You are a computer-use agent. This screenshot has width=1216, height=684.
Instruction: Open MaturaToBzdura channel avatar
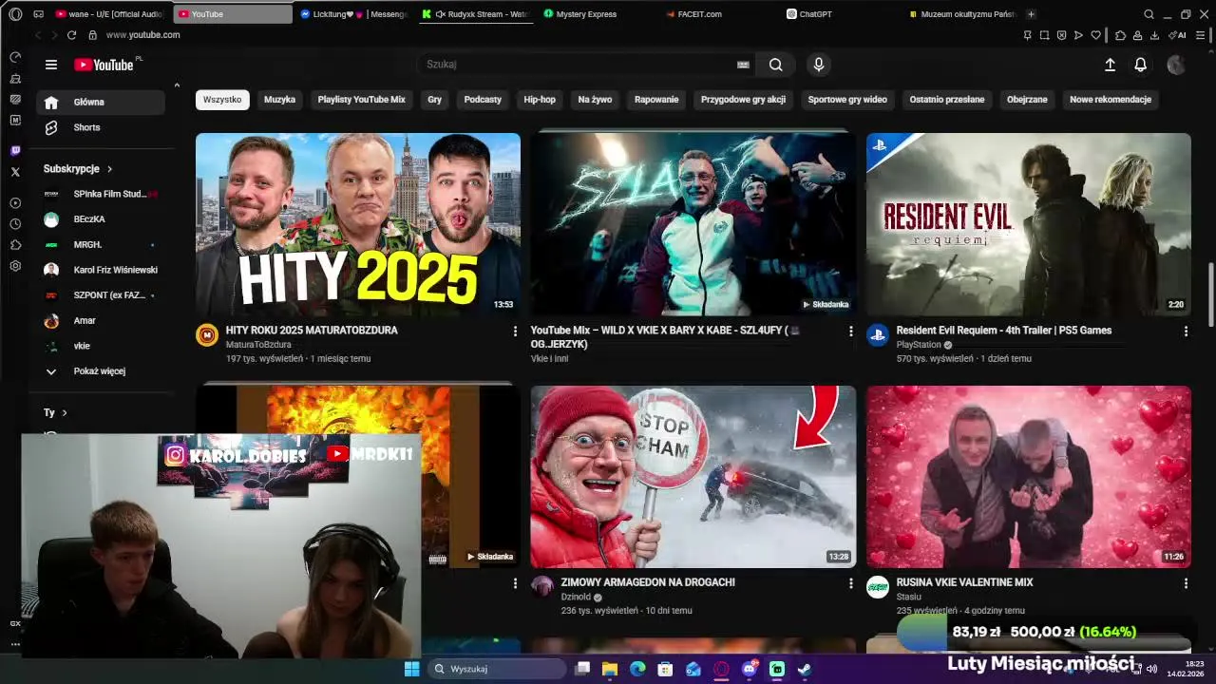click(207, 334)
